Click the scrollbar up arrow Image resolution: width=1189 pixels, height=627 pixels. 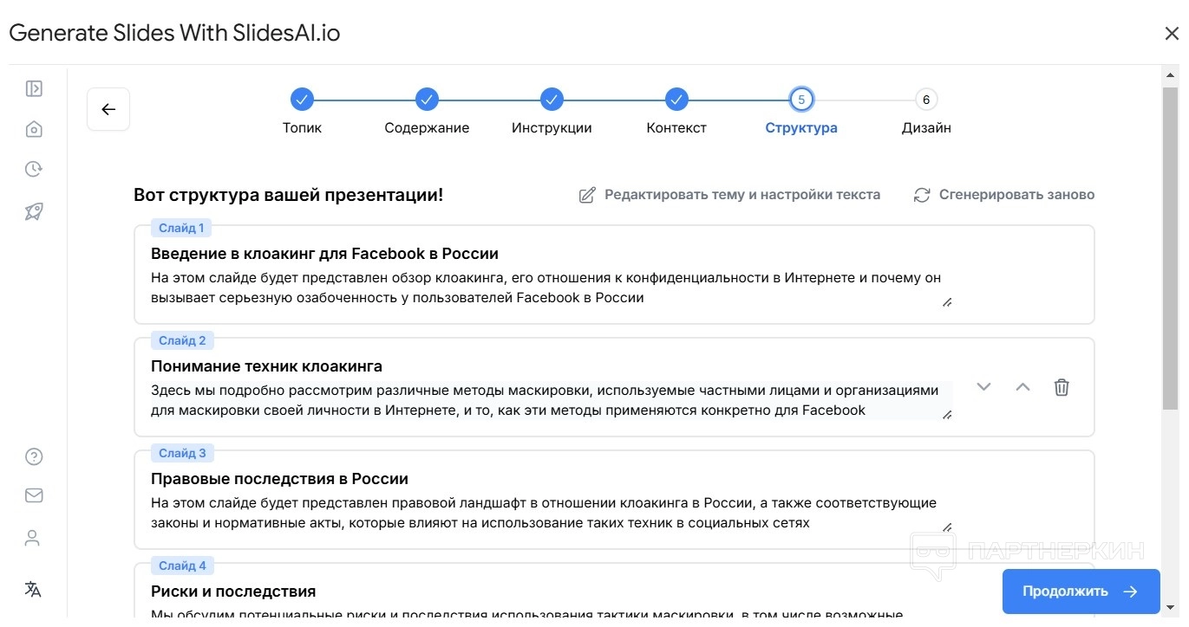[1171, 74]
